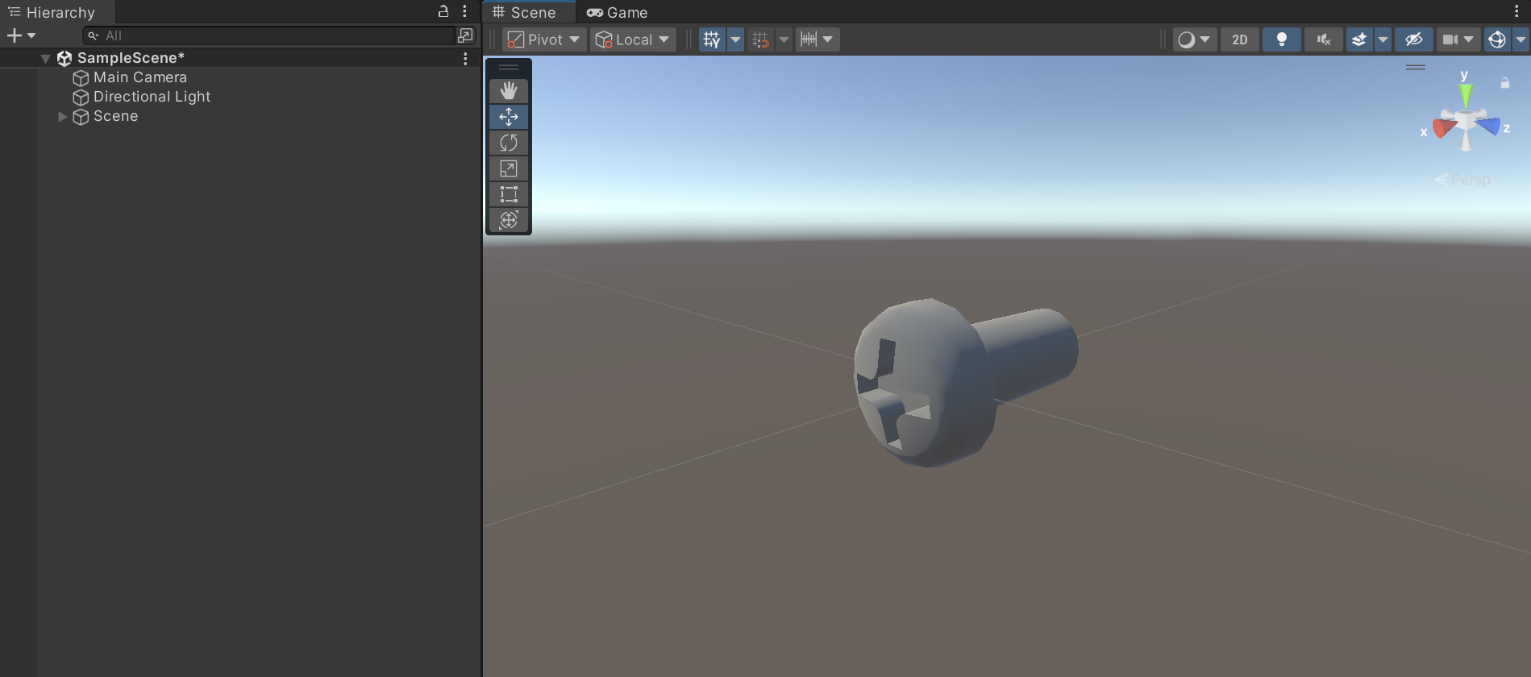Toggle hidden objects visibility eye icon

click(x=1413, y=39)
